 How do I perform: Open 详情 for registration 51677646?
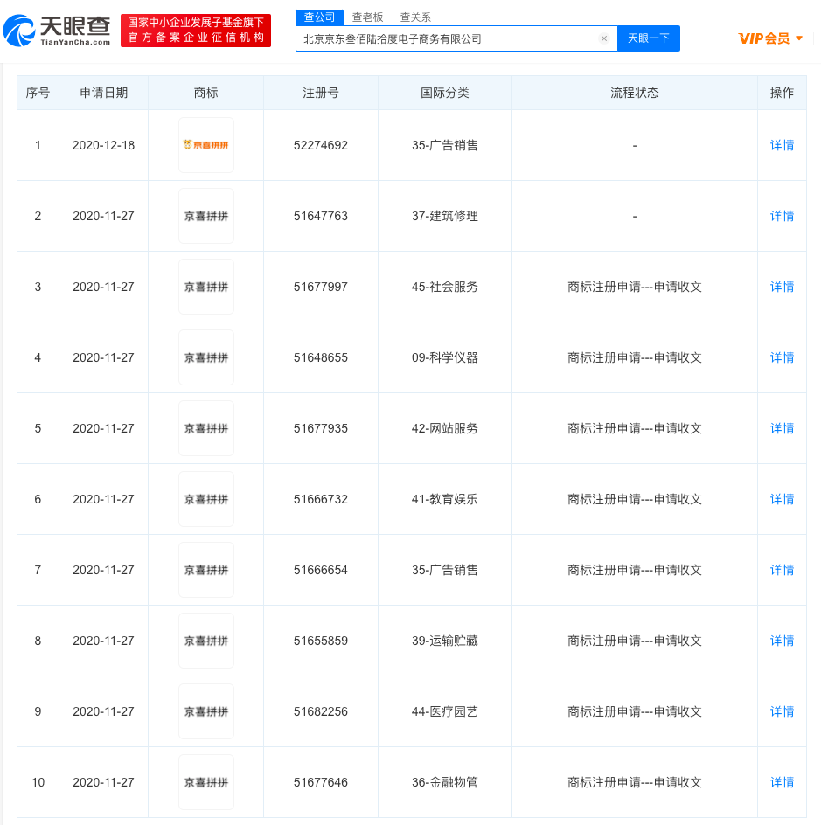[x=782, y=782]
